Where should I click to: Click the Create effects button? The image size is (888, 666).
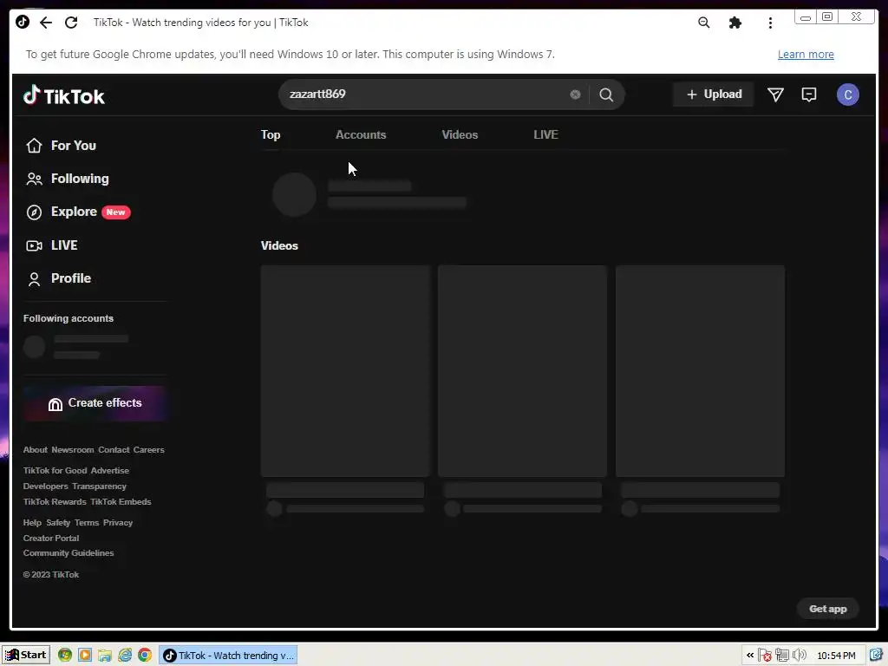(x=95, y=403)
